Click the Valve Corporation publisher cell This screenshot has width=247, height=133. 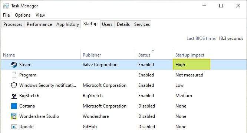pyautogui.click(x=100, y=65)
